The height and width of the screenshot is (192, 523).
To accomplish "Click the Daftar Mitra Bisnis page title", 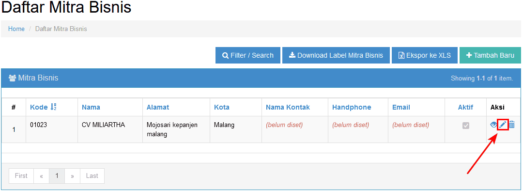I will [x=66, y=7].
